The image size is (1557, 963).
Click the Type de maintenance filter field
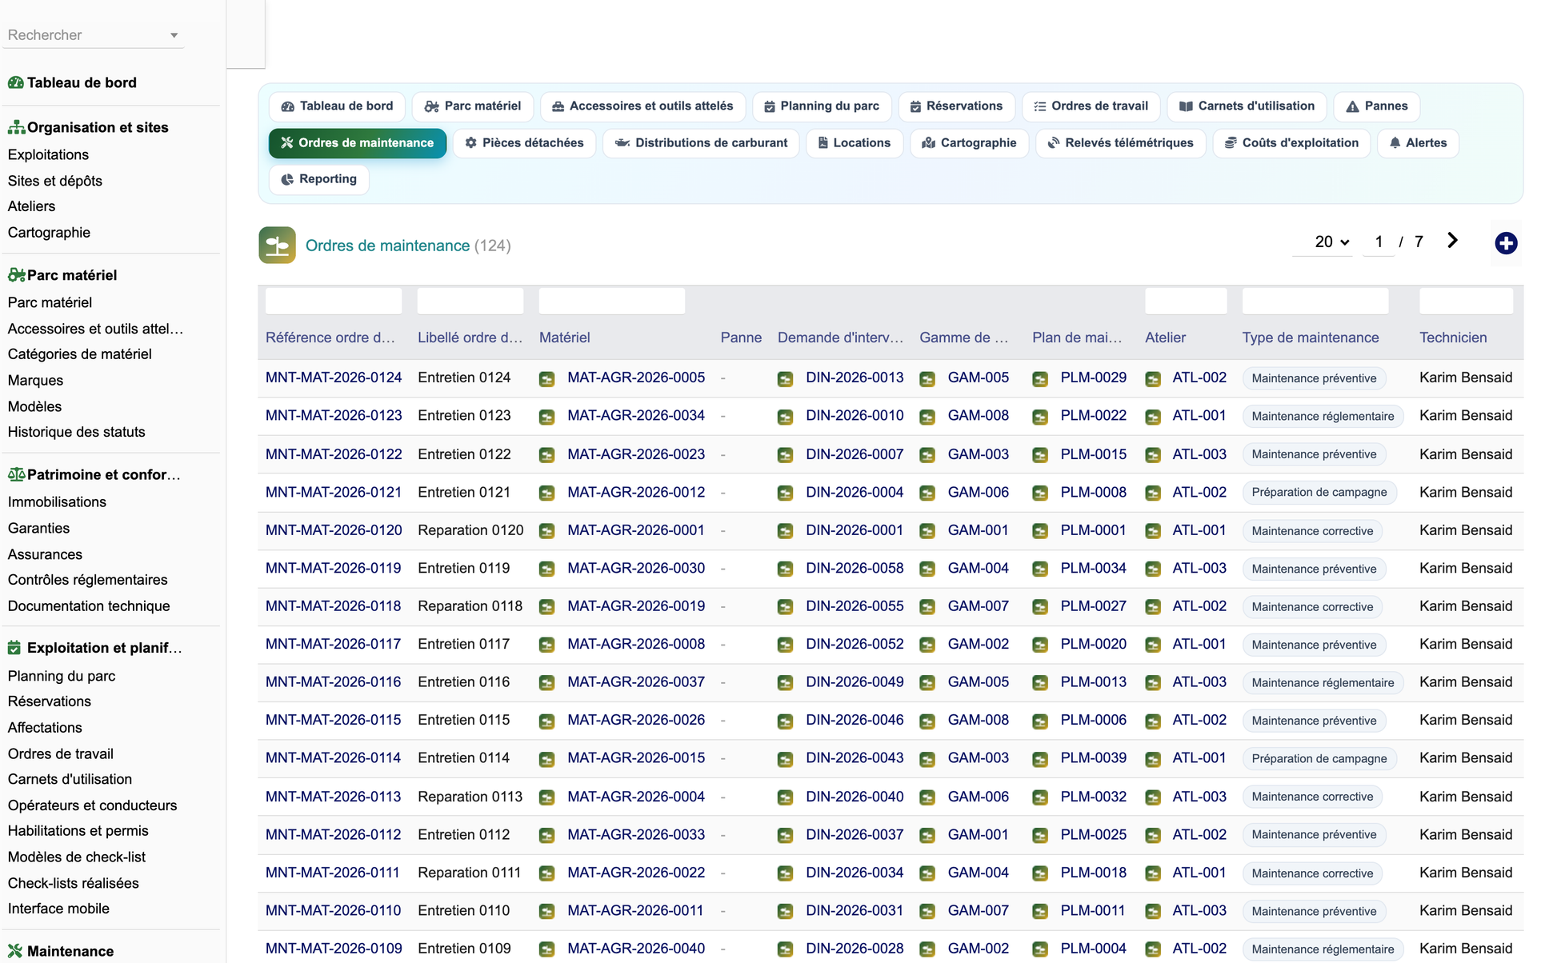(x=1315, y=301)
